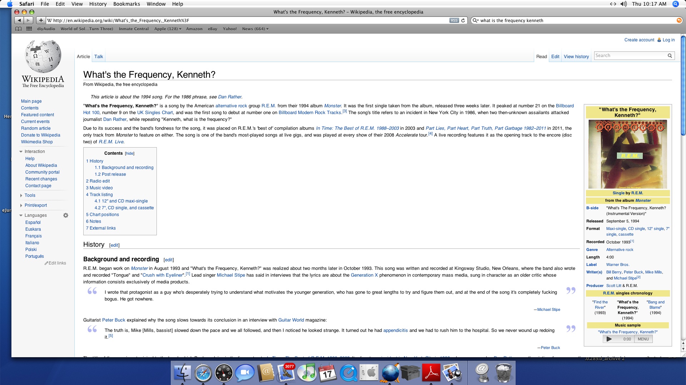Click the Log in link

(668, 40)
